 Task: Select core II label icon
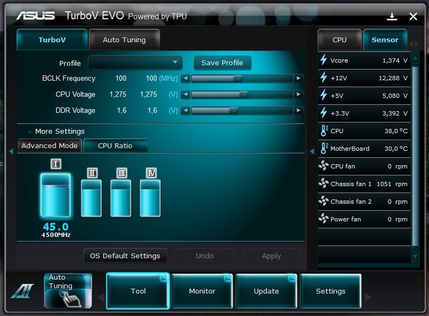click(x=92, y=173)
